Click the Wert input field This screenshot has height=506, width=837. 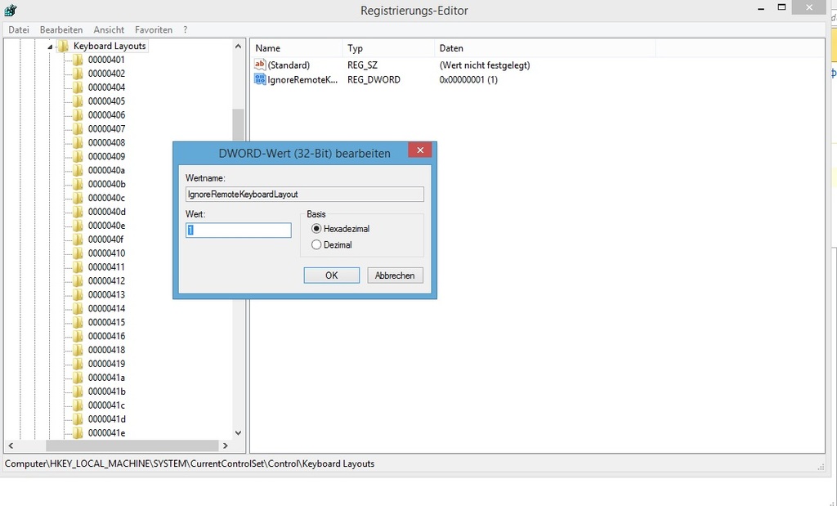coord(239,231)
